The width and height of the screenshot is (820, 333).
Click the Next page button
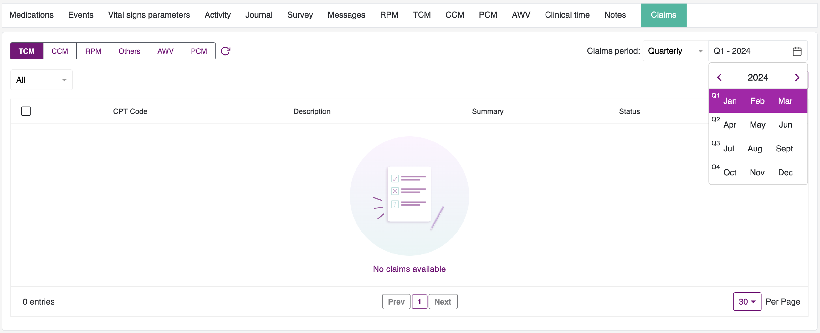pos(443,302)
